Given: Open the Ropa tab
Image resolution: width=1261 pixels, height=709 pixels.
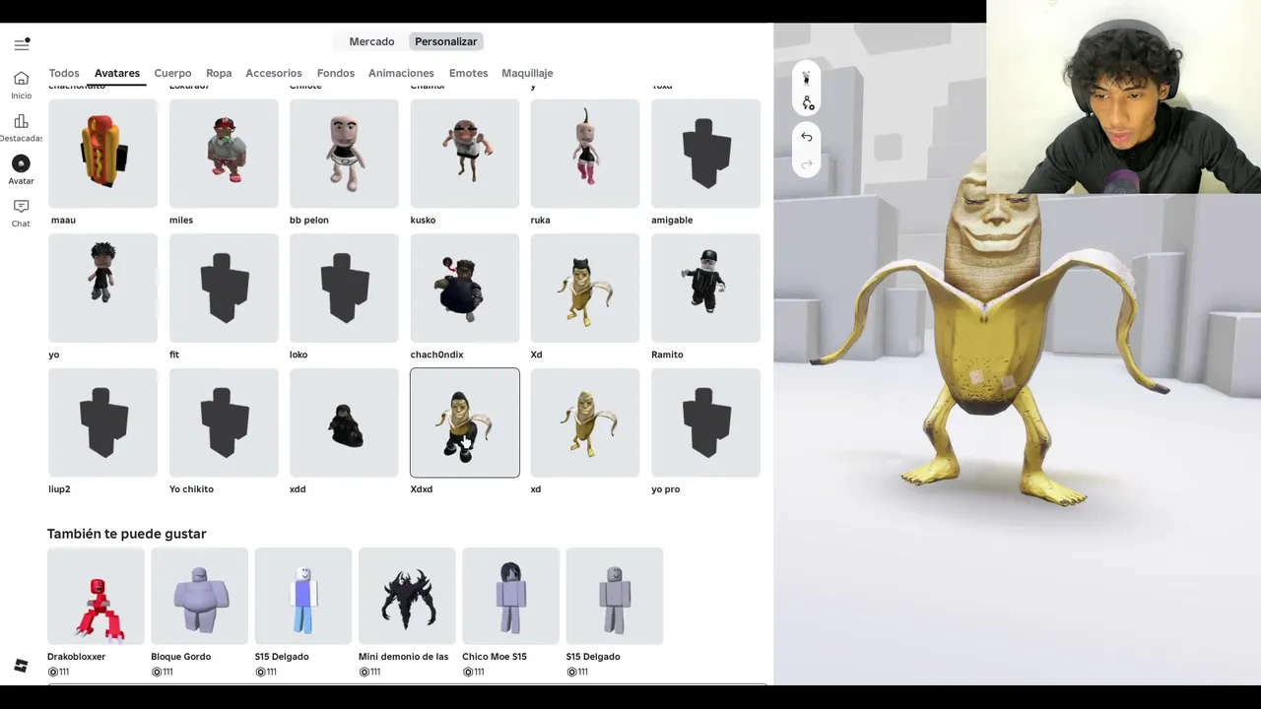Looking at the screenshot, I should (x=219, y=73).
